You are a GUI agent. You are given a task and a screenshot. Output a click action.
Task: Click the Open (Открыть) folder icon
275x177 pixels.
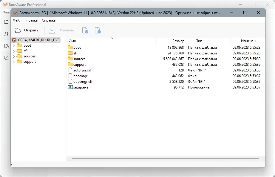pos(18,30)
